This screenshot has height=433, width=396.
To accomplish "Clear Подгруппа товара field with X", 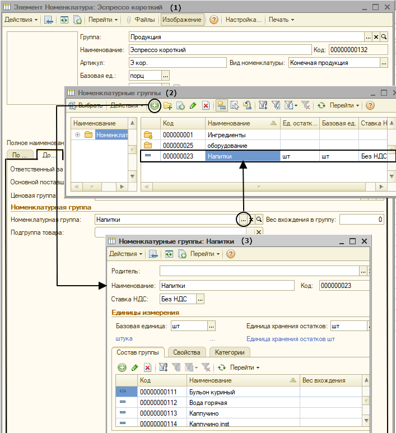I will [258, 232].
